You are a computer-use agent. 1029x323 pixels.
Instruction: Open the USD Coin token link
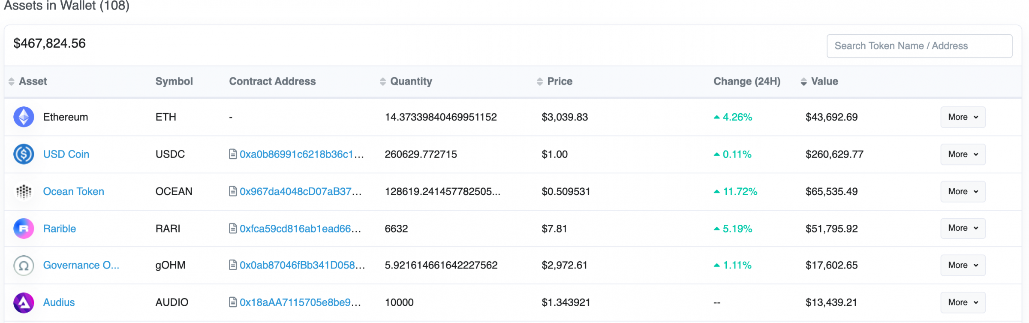pyautogui.click(x=66, y=154)
